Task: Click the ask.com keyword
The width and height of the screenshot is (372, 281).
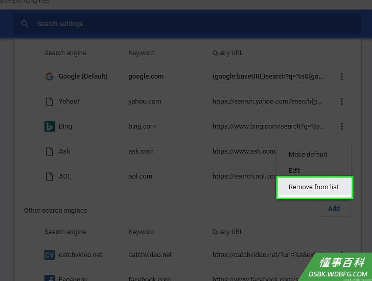Action: coord(141,151)
